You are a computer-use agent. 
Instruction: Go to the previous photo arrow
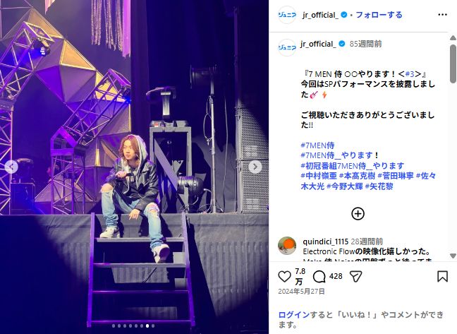(11, 167)
